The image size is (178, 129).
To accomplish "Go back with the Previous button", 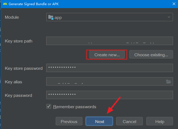I will coord(69,121).
